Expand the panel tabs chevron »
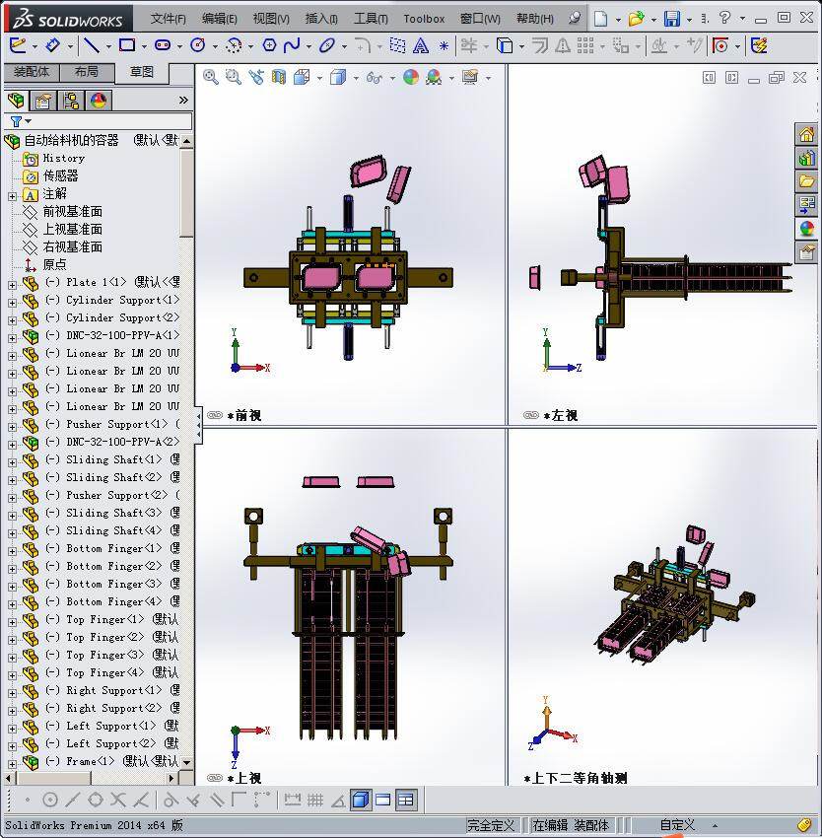822x838 pixels. coord(183,100)
